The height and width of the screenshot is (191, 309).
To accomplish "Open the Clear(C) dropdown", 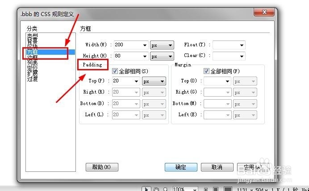I will pos(229,56).
